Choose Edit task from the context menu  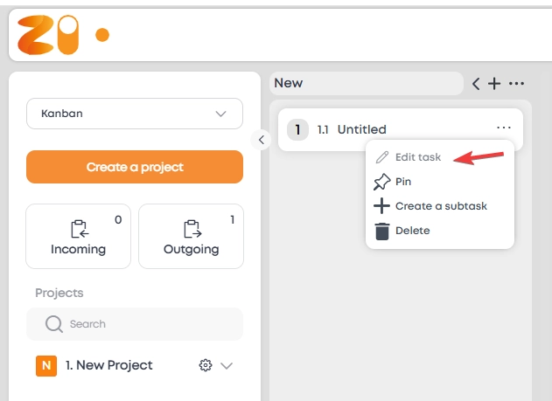click(x=417, y=157)
